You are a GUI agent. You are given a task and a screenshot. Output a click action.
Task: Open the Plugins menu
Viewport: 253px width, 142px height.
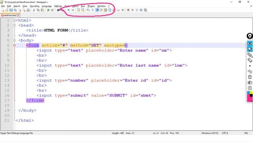point(91,6)
